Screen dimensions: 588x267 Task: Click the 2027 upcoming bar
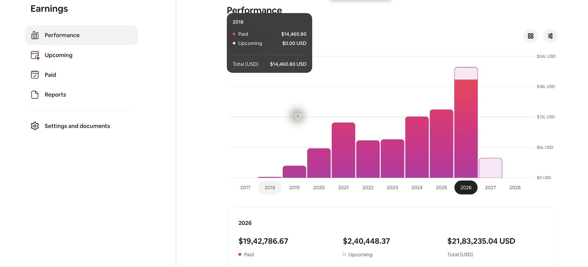[x=490, y=168]
